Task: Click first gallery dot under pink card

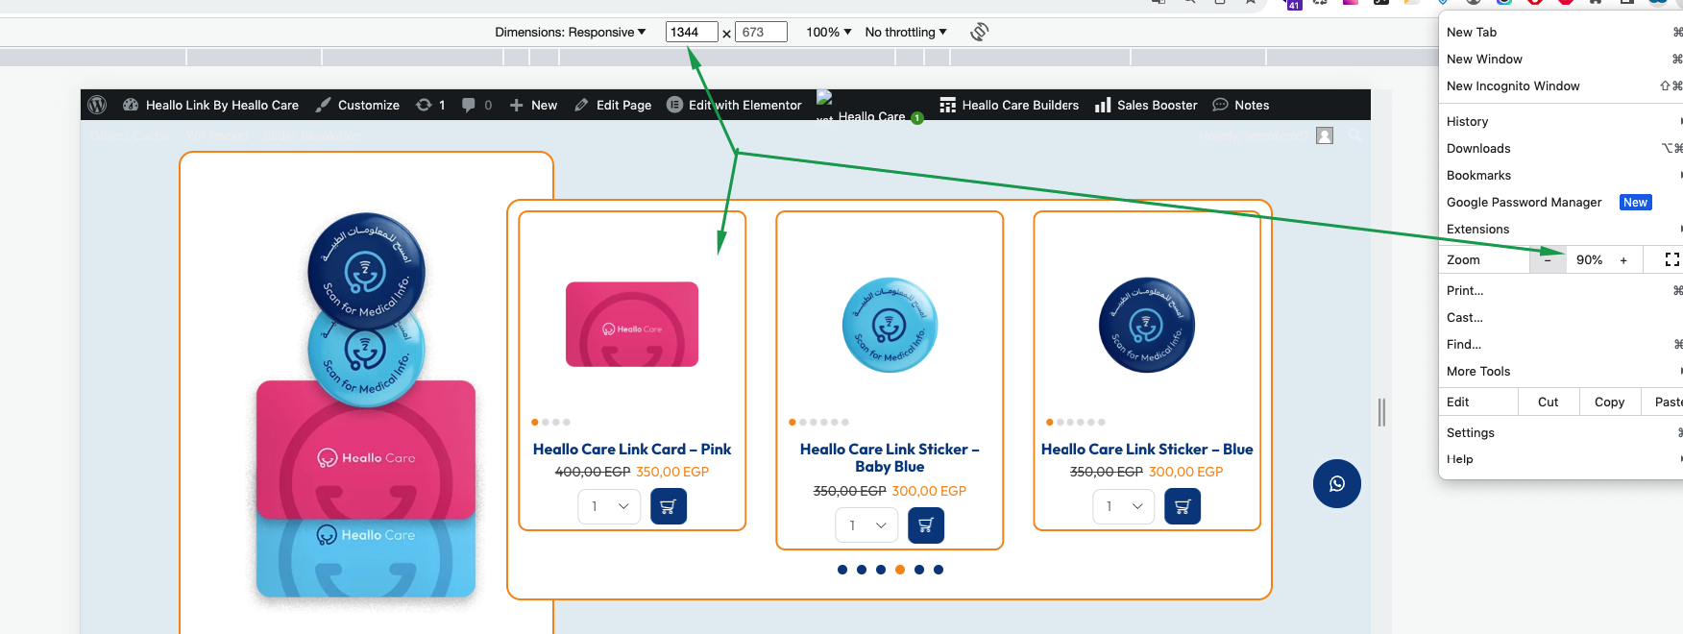Action: 535,422
